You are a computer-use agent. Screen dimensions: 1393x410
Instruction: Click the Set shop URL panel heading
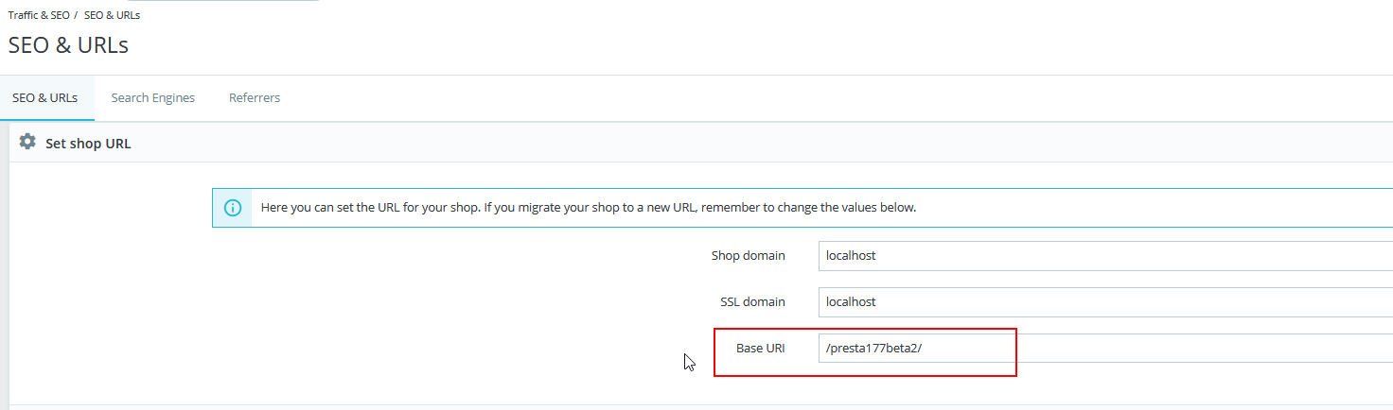[88, 144]
